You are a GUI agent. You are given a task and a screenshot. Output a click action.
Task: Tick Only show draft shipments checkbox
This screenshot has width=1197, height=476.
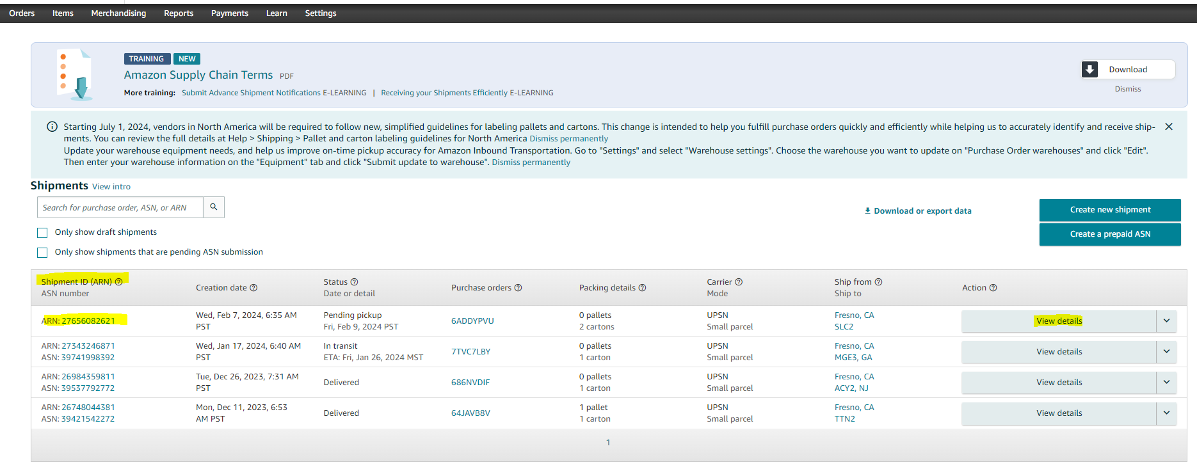(x=42, y=233)
